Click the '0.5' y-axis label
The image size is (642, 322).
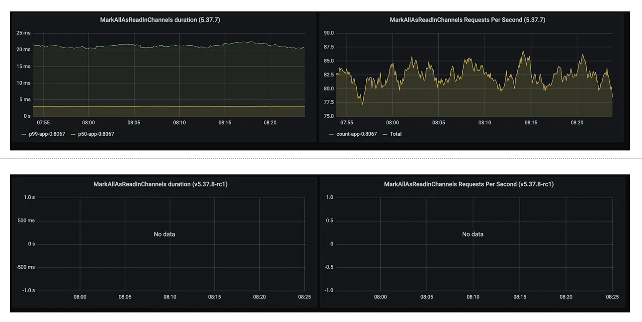(x=330, y=221)
